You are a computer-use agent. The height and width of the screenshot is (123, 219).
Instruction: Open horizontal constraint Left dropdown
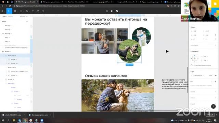[x=206, y=56]
